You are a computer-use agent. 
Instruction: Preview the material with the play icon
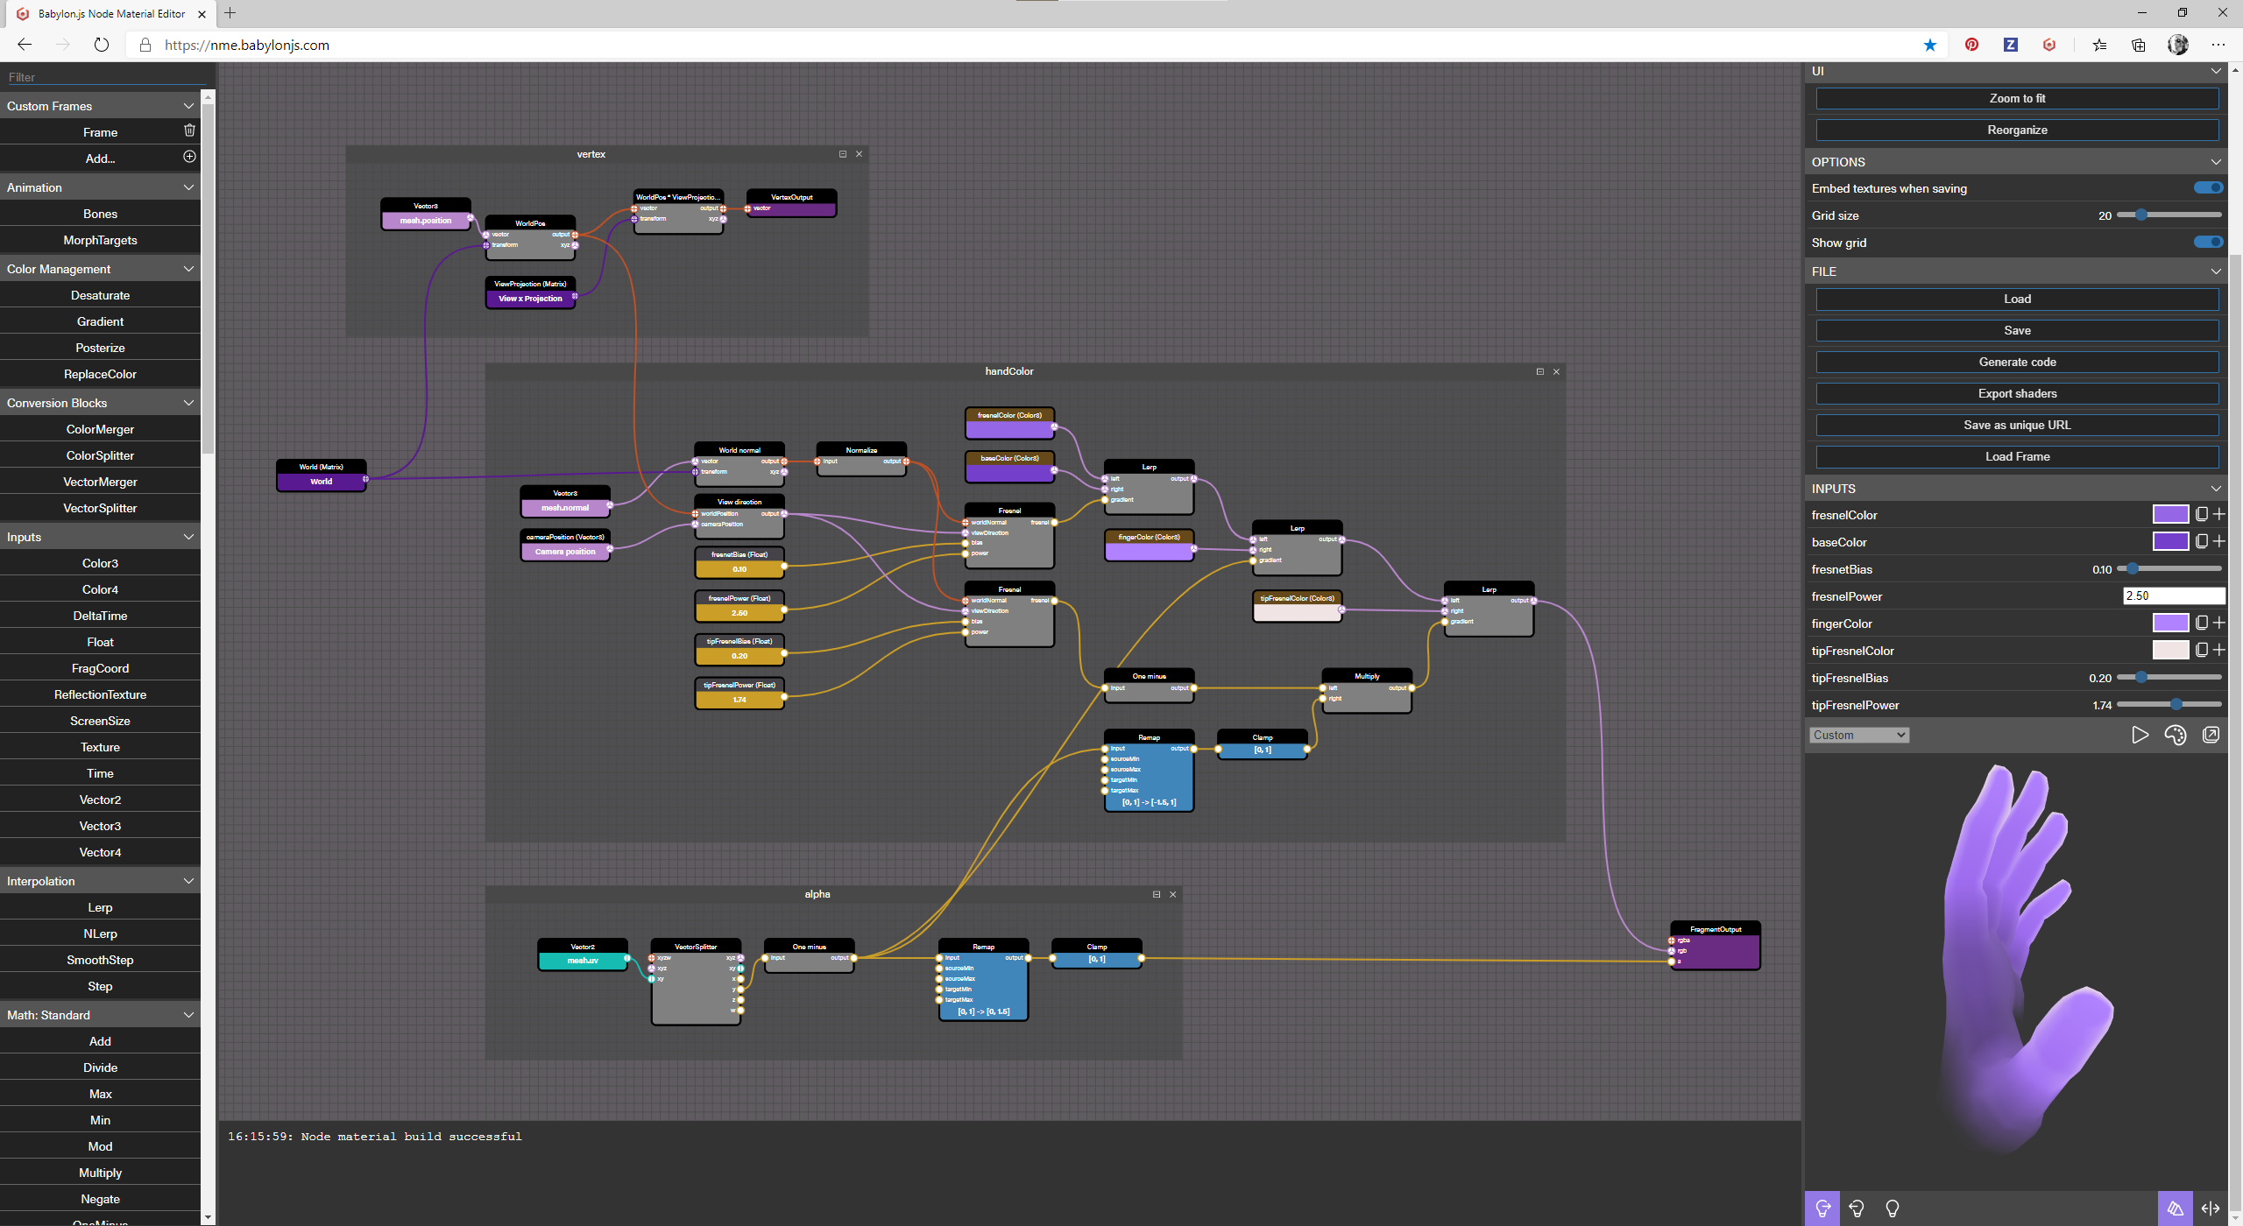(x=2139, y=735)
